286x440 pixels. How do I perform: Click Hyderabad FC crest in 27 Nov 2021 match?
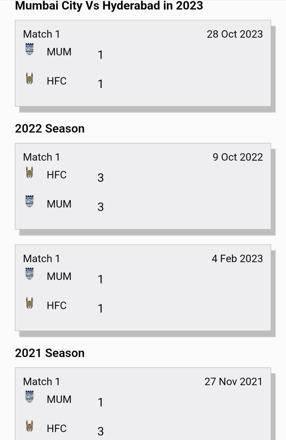pos(29,426)
